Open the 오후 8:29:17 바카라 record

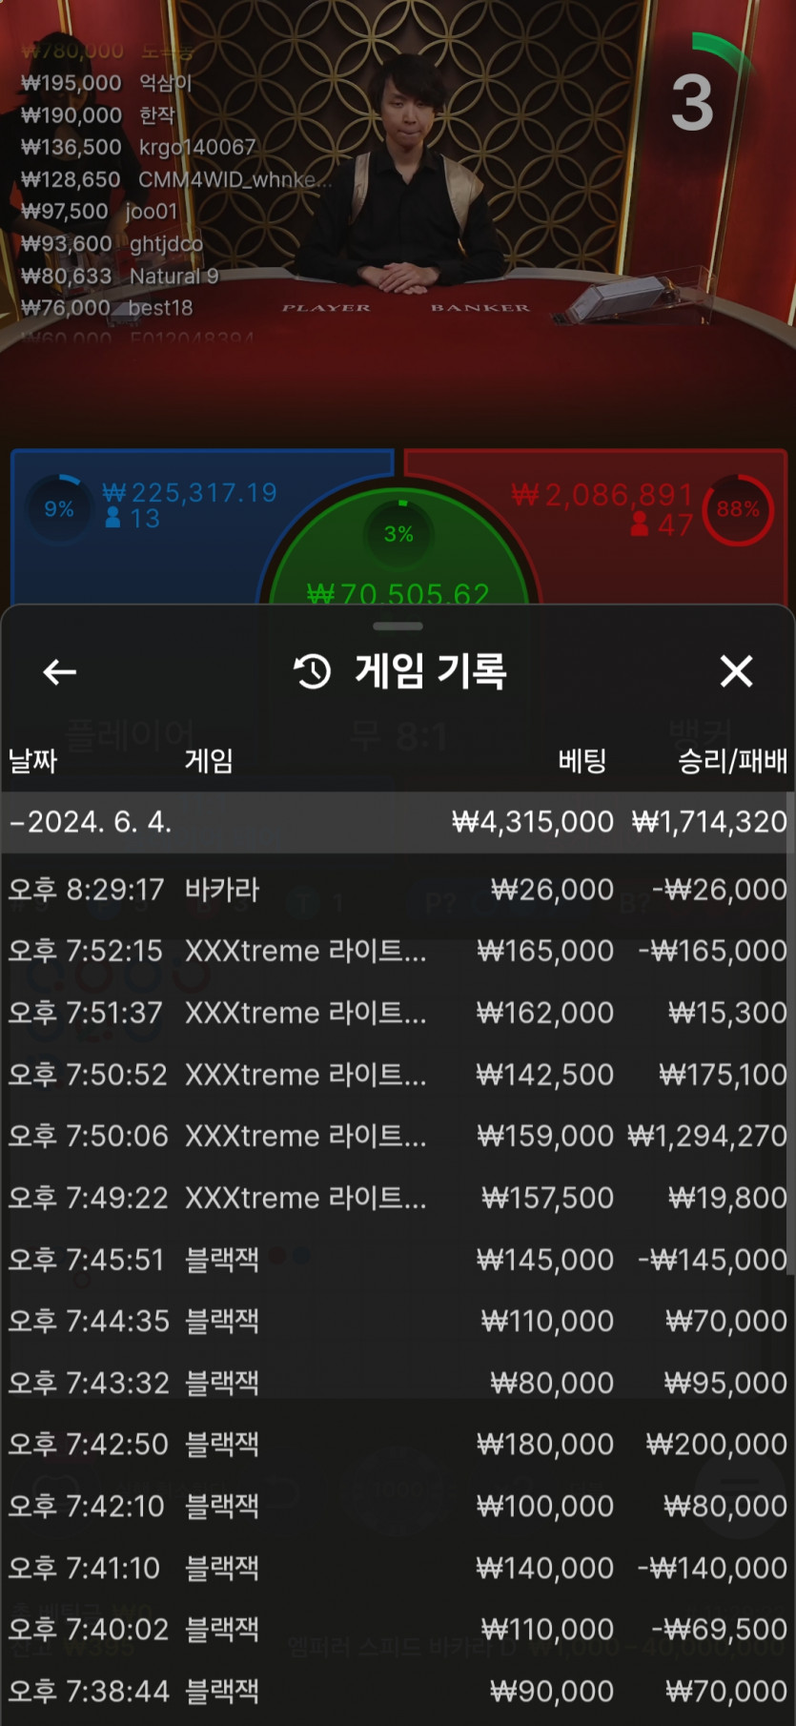click(x=398, y=890)
